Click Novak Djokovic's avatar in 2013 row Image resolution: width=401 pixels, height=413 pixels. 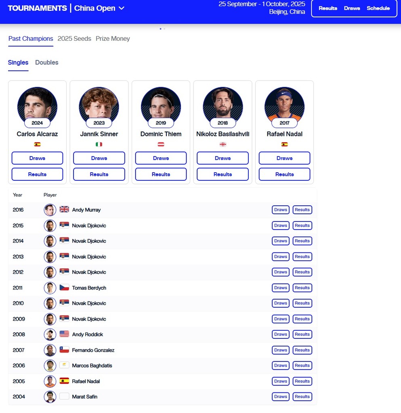(50, 257)
